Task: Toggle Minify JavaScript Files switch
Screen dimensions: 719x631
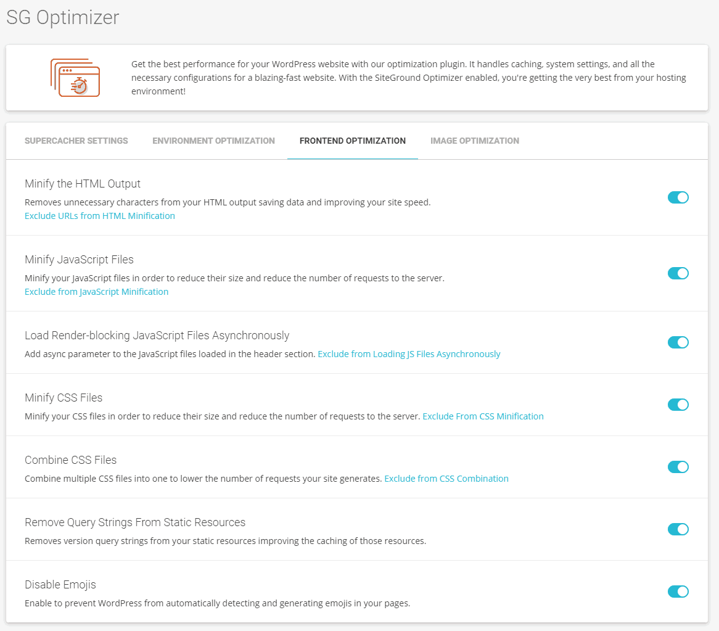Action: point(678,273)
